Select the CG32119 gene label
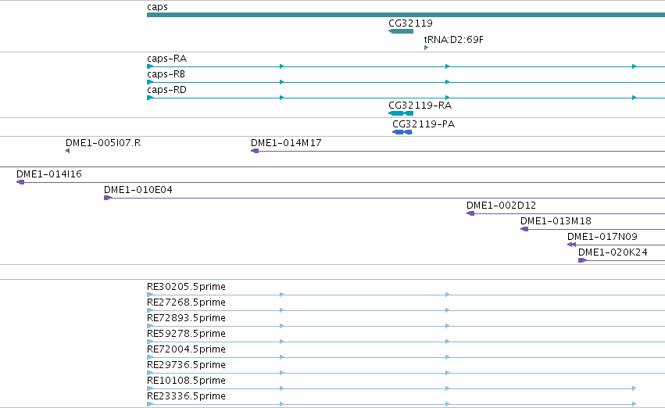This screenshot has height=408, width=665. [x=410, y=23]
